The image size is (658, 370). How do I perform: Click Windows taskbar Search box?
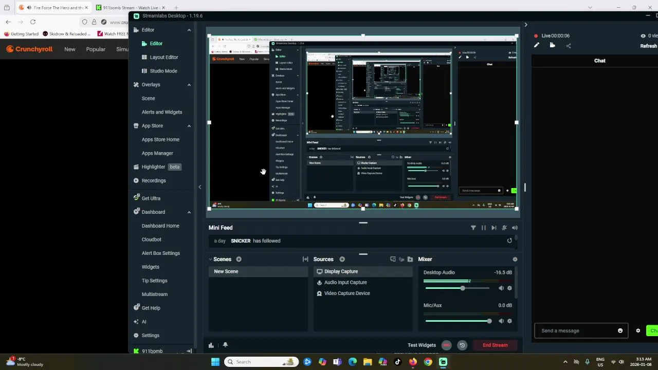point(262,362)
